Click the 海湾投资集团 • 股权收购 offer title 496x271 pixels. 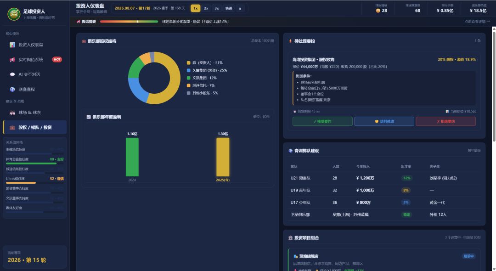click(313, 60)
